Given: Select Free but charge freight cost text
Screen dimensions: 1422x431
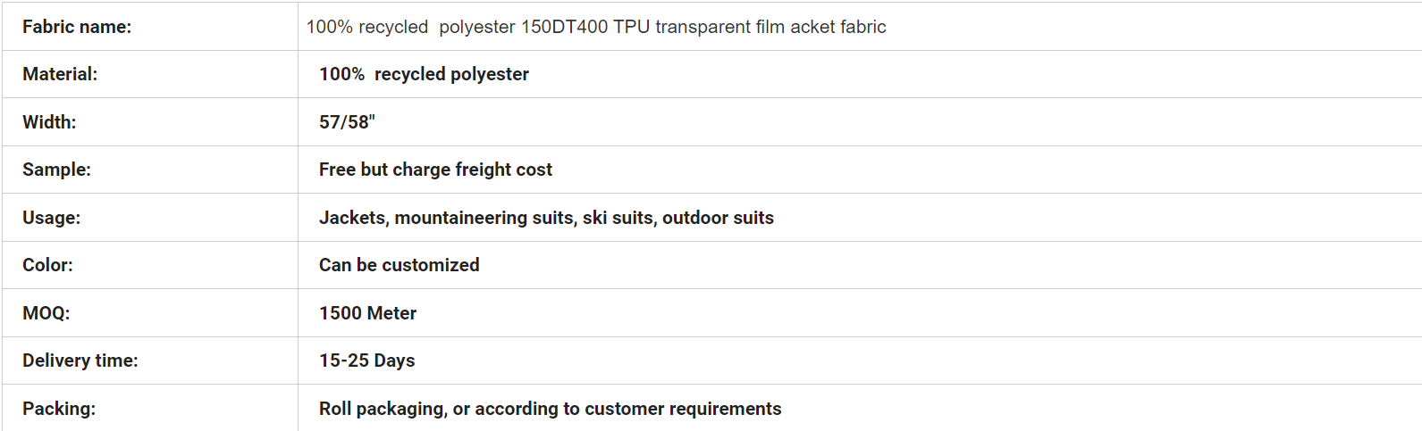Looking at the screenshot, I should (435, 170).
